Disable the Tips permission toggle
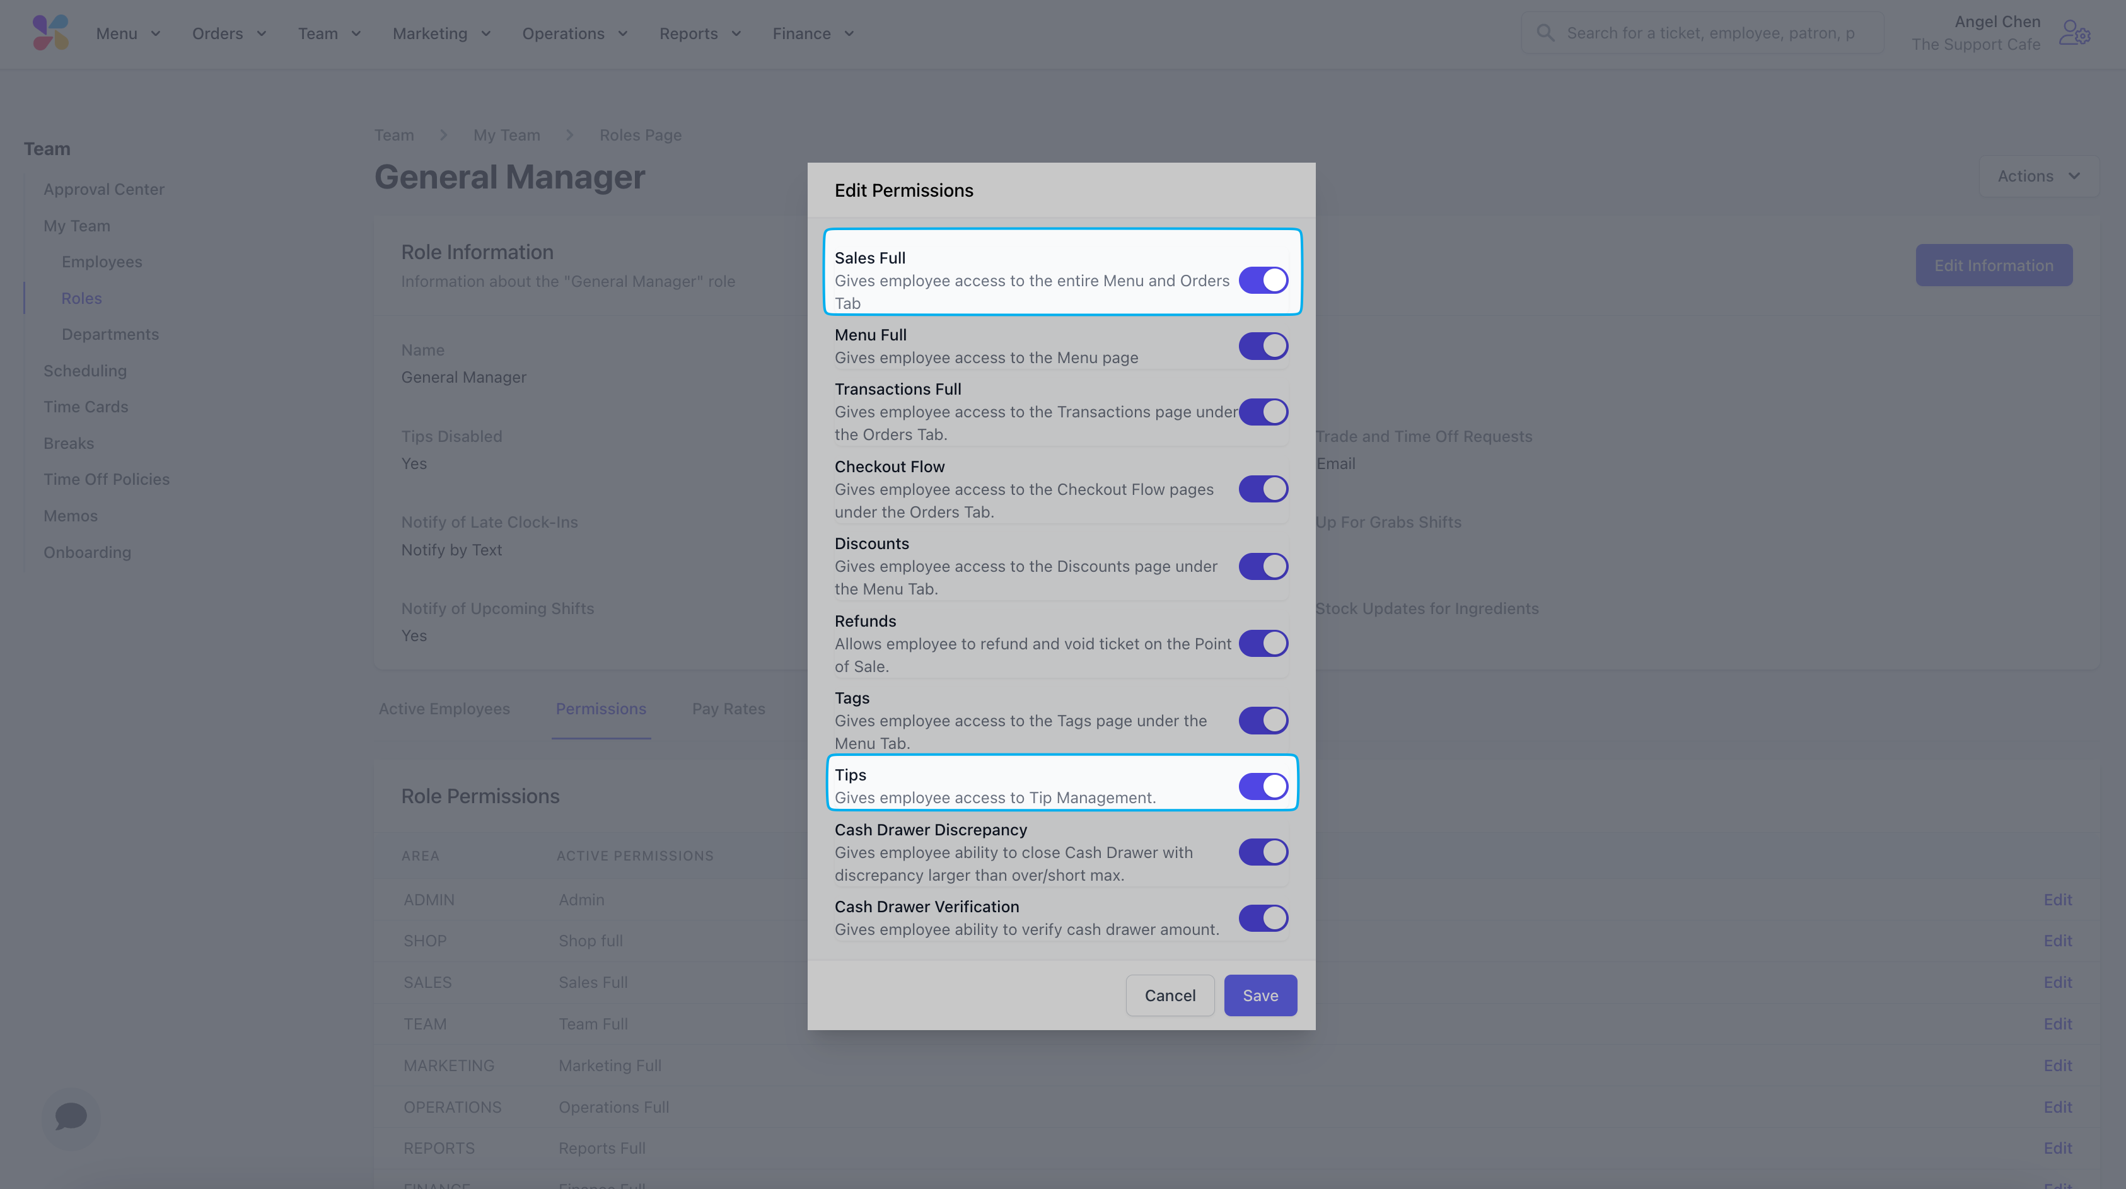Screen dimensions: 2126x1189 1263,786
